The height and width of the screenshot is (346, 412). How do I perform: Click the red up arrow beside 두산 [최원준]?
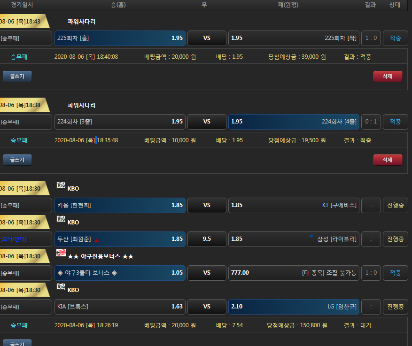[96, 239]
